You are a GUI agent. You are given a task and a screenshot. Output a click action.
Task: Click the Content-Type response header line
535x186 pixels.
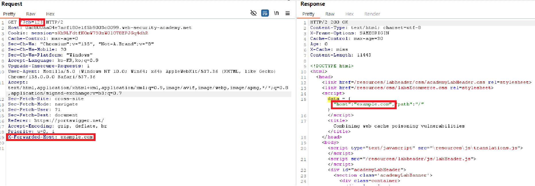tap(365, 28)
